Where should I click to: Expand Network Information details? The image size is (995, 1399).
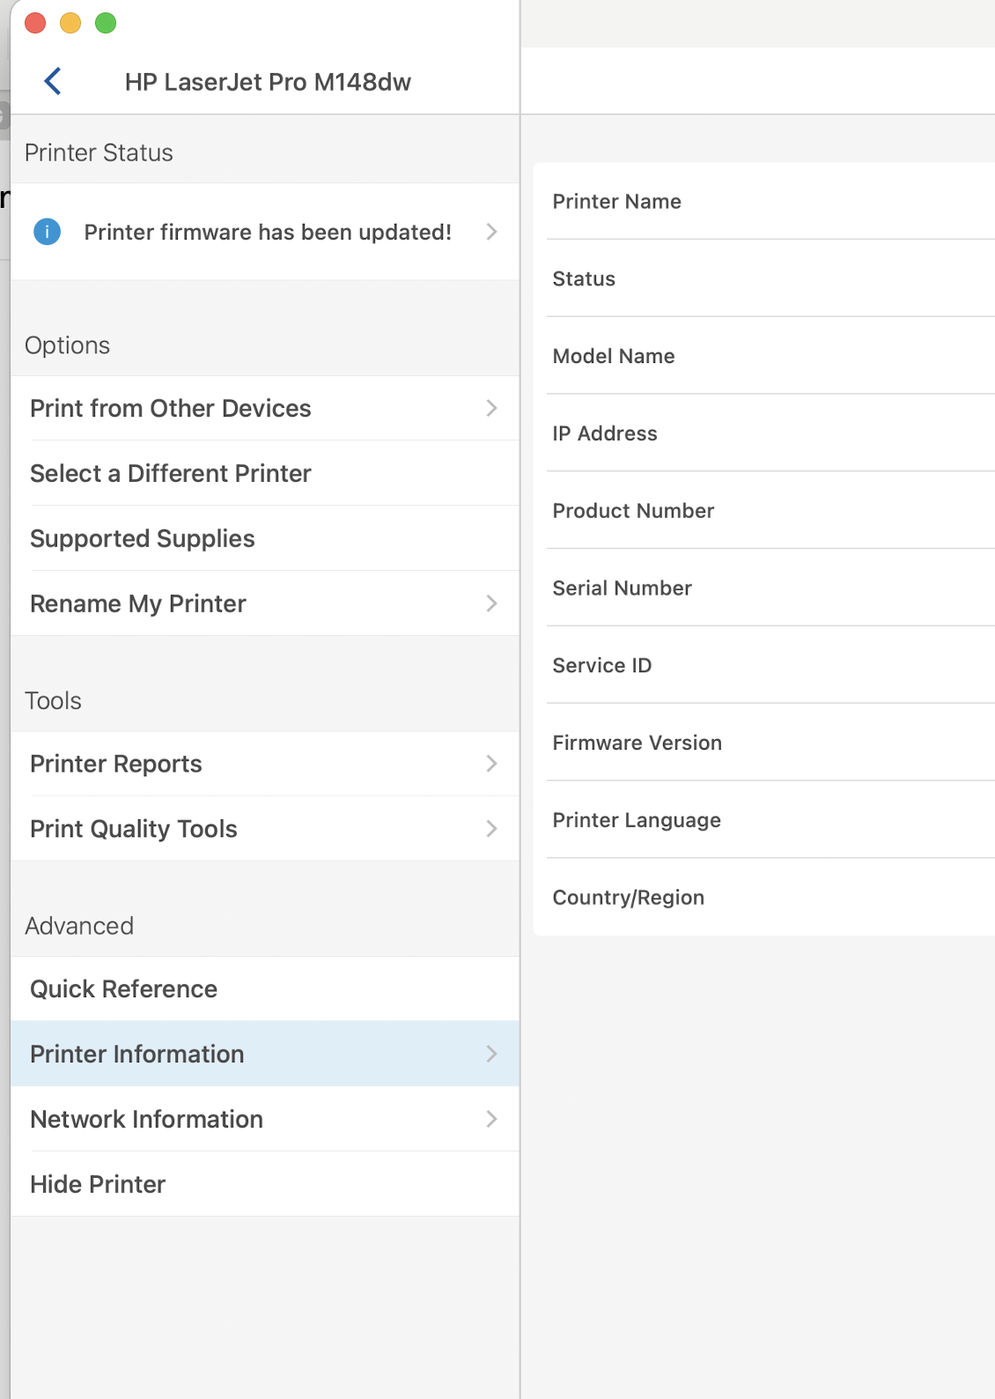(x=491, y=1119)
